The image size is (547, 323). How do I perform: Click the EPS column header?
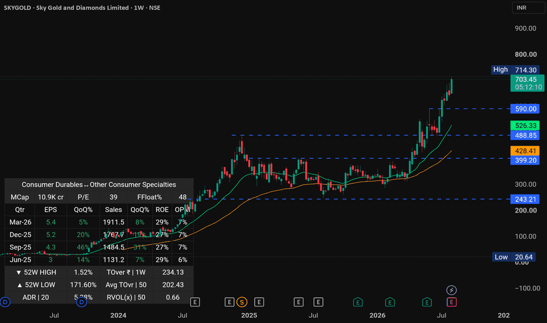[50, 210]
